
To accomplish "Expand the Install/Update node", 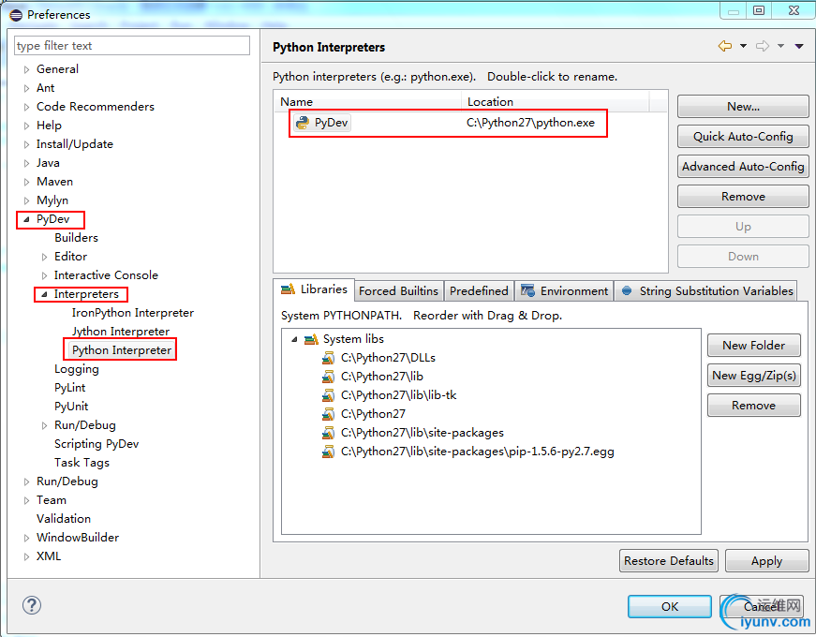I will pyautogui.click(x=26, y=144).
